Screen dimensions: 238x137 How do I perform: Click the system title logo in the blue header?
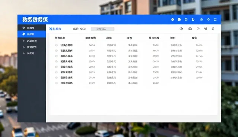pyautogui.click(x=35, y=19)
